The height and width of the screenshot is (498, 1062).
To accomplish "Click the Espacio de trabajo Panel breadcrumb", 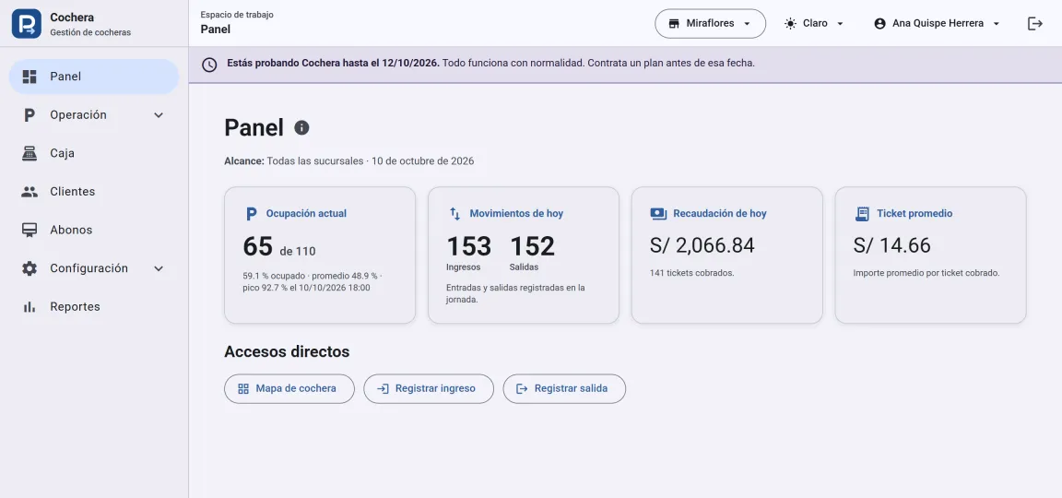I will point(237,22).
